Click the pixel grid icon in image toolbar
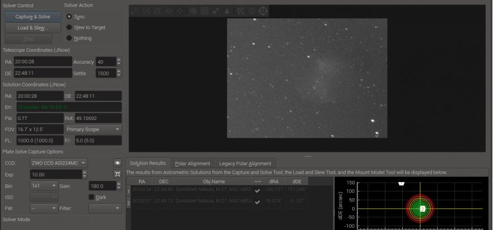The image size is (493, 230). pyautogui.click(x=204, y=11)
